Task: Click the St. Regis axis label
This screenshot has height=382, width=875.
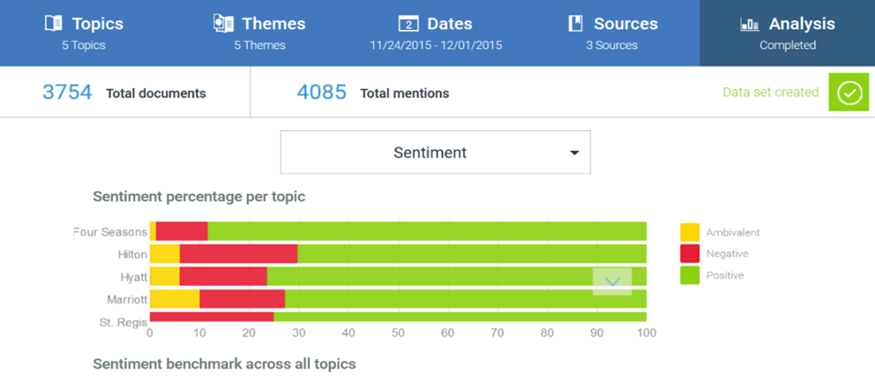Action: coord(121,322)
